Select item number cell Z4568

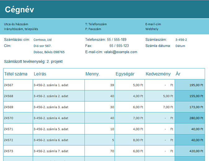[18, 96]
